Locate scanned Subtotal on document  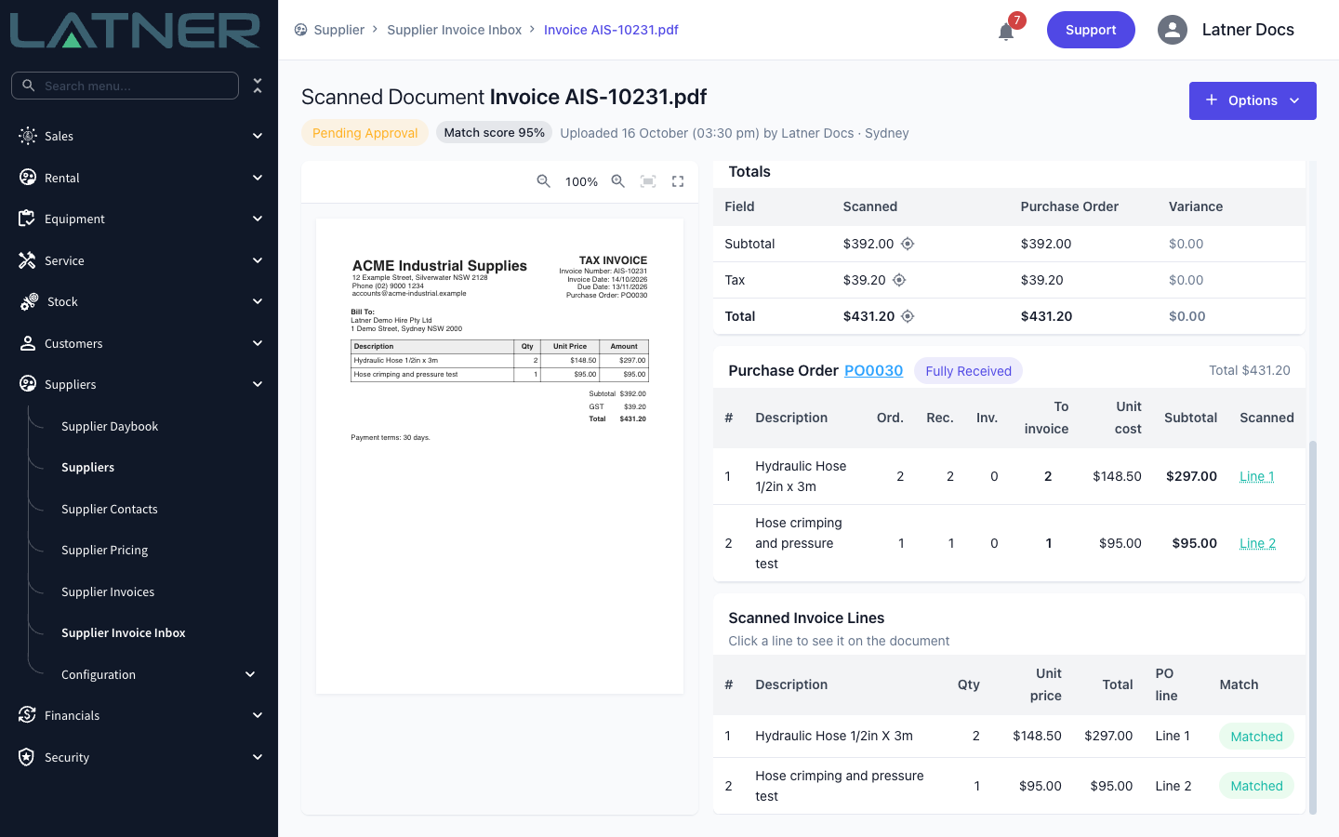coord(908,244)
